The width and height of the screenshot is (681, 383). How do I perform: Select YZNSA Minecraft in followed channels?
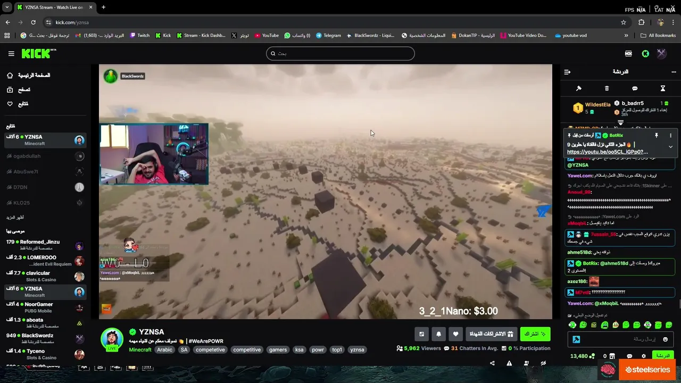(x=45, y=140)
